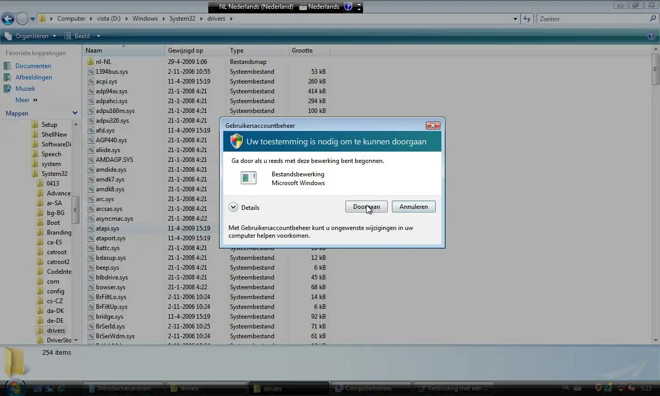Click the file list scrollbar down arrow
The width and height of the screenshot is (660, 396).
[656, 340]
